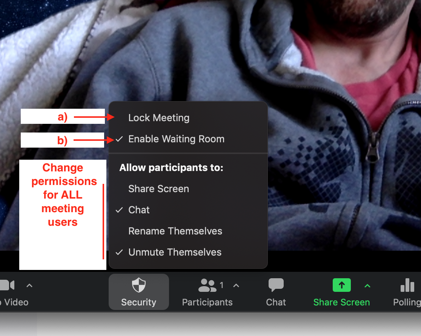Open the green Share Screen options caret
This screenshot has height=336, width=421.
click(x=367, y=286)
